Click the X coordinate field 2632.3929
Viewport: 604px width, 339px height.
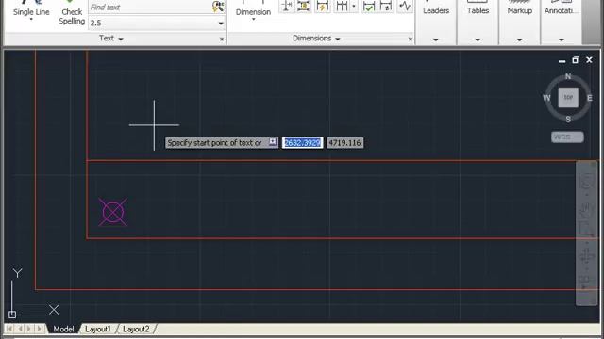point(302,143)
